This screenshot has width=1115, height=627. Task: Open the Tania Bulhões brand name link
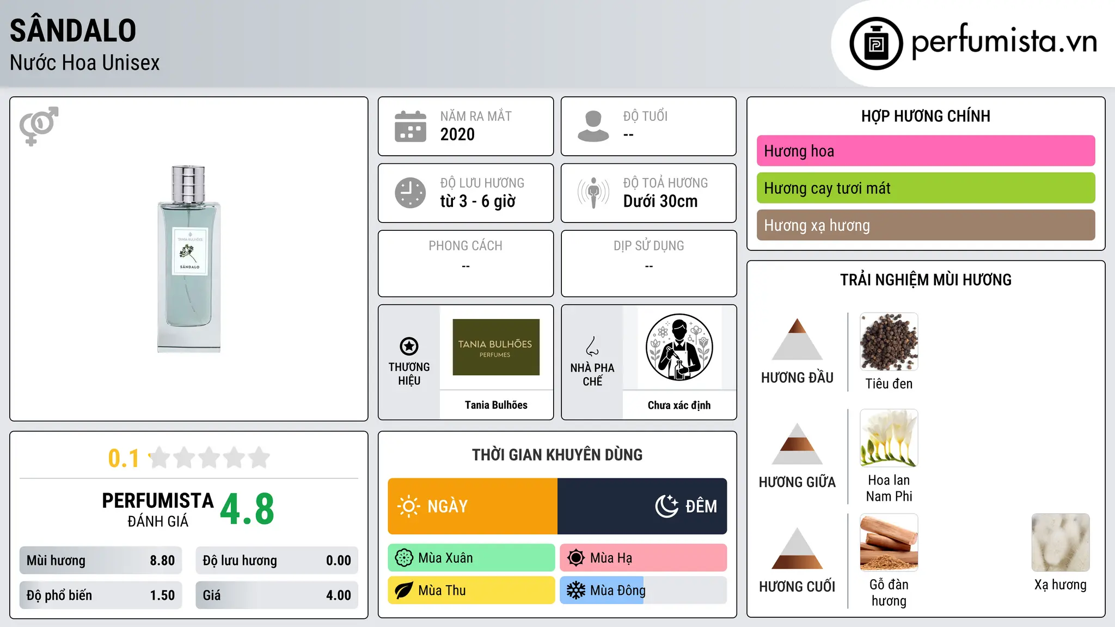pyautogui.click(x=496, y=405)
